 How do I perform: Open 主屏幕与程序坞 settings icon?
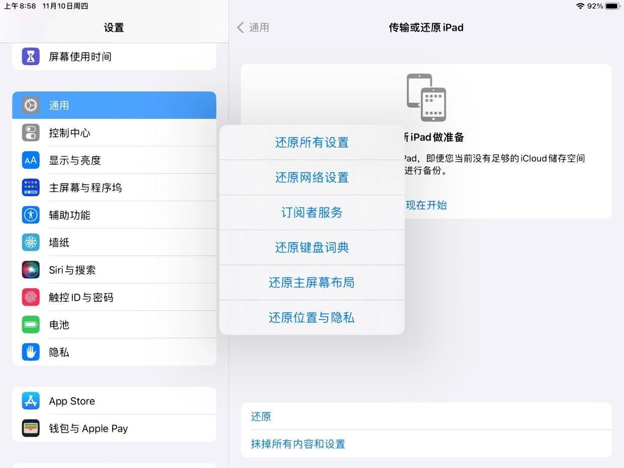tap(31, 187)
